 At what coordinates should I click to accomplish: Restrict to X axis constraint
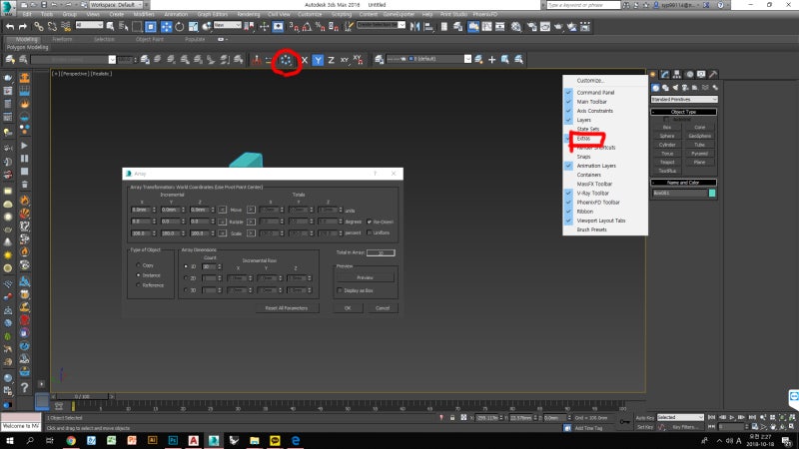pyautogui.click(x=305, y=60)
